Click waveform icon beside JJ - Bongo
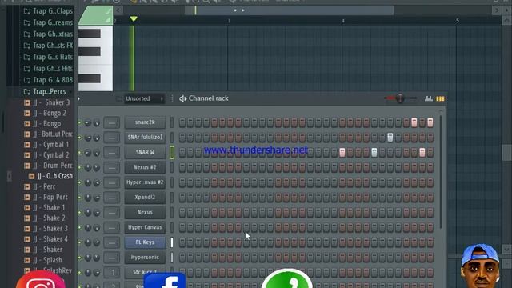The image size is (512, 288). tap(27, 124)
